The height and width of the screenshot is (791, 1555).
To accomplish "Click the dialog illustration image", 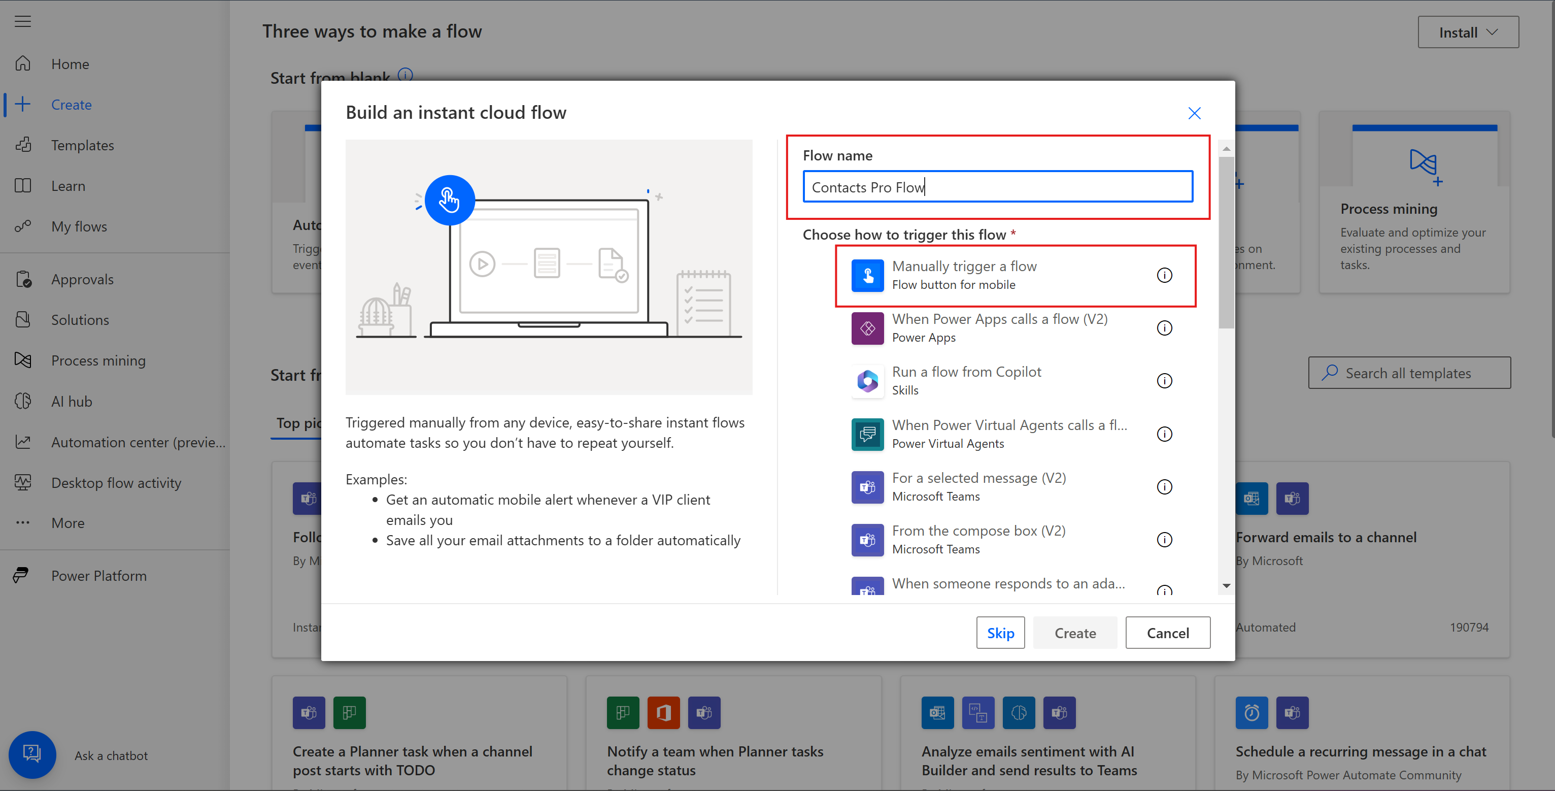I will (x=549, y=267).
